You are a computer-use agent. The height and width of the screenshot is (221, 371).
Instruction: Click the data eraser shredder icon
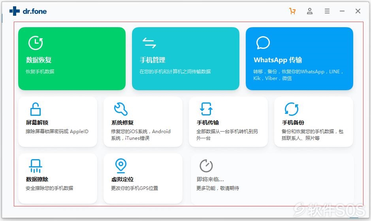pos(36,166)
